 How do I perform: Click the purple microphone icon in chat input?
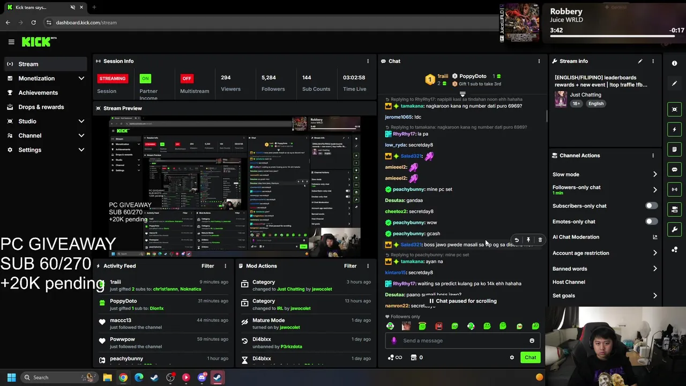click(x=394, y=340)
